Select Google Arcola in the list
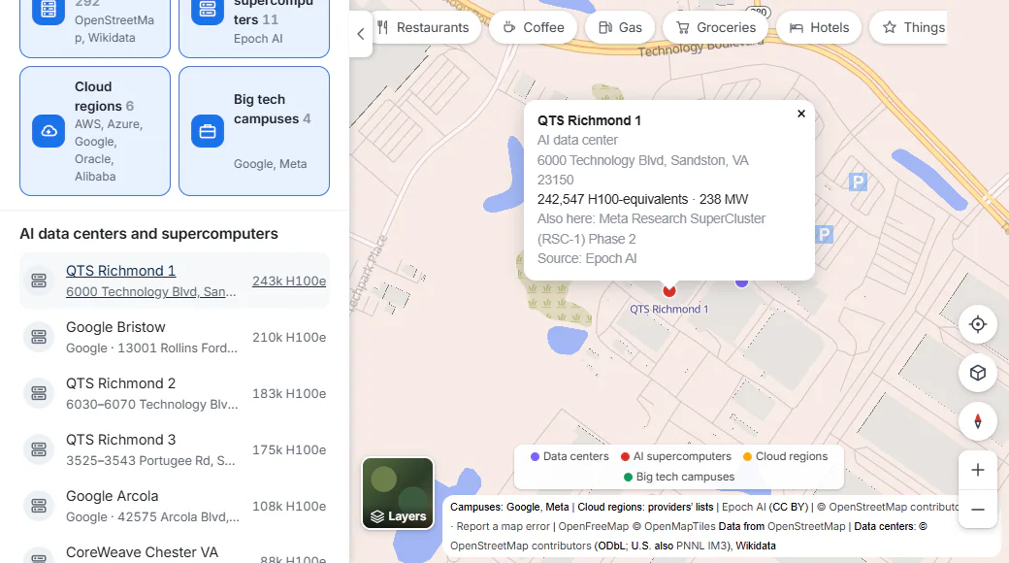 coord(175,507)
